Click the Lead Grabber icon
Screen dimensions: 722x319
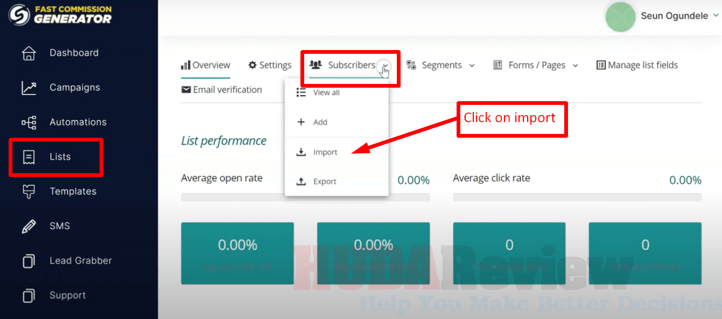tap(28, 260)
